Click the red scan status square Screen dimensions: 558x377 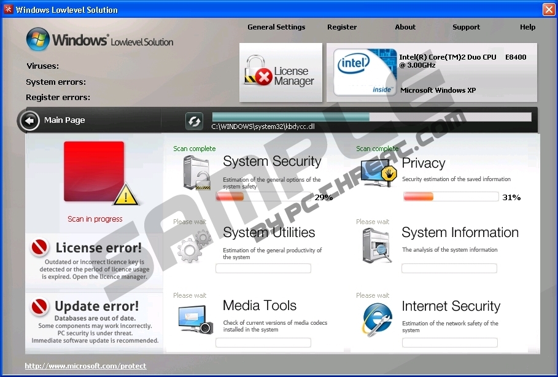(94, 171)
